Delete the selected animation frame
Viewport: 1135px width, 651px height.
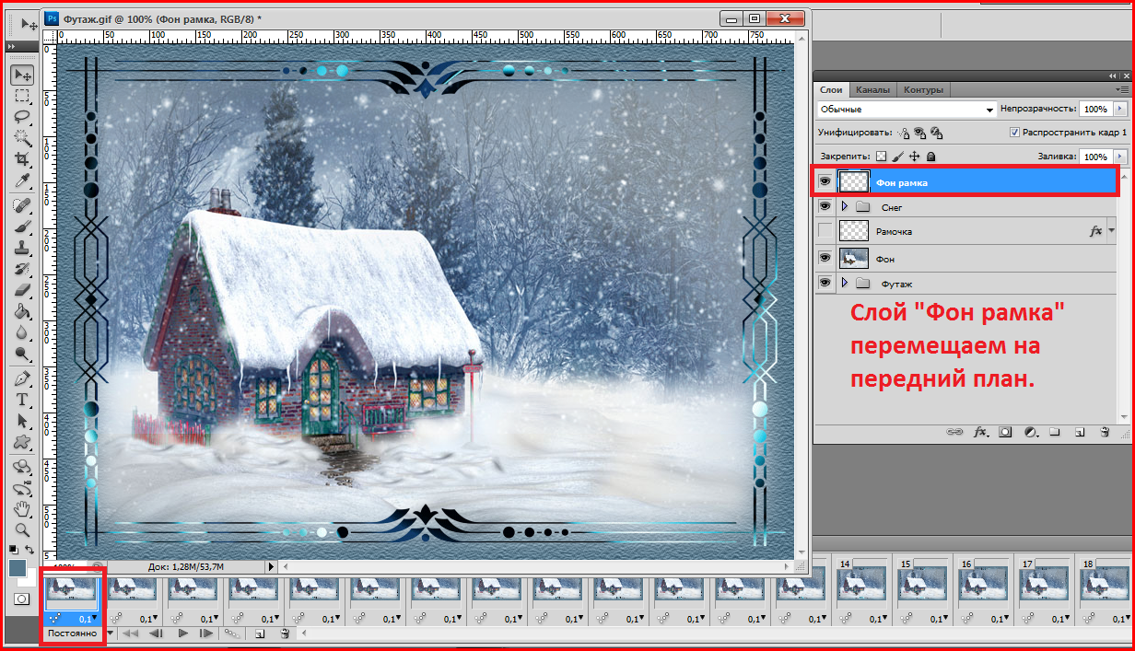tap(285, 634)
